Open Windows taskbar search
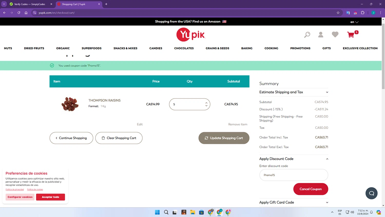 point(166,212)
